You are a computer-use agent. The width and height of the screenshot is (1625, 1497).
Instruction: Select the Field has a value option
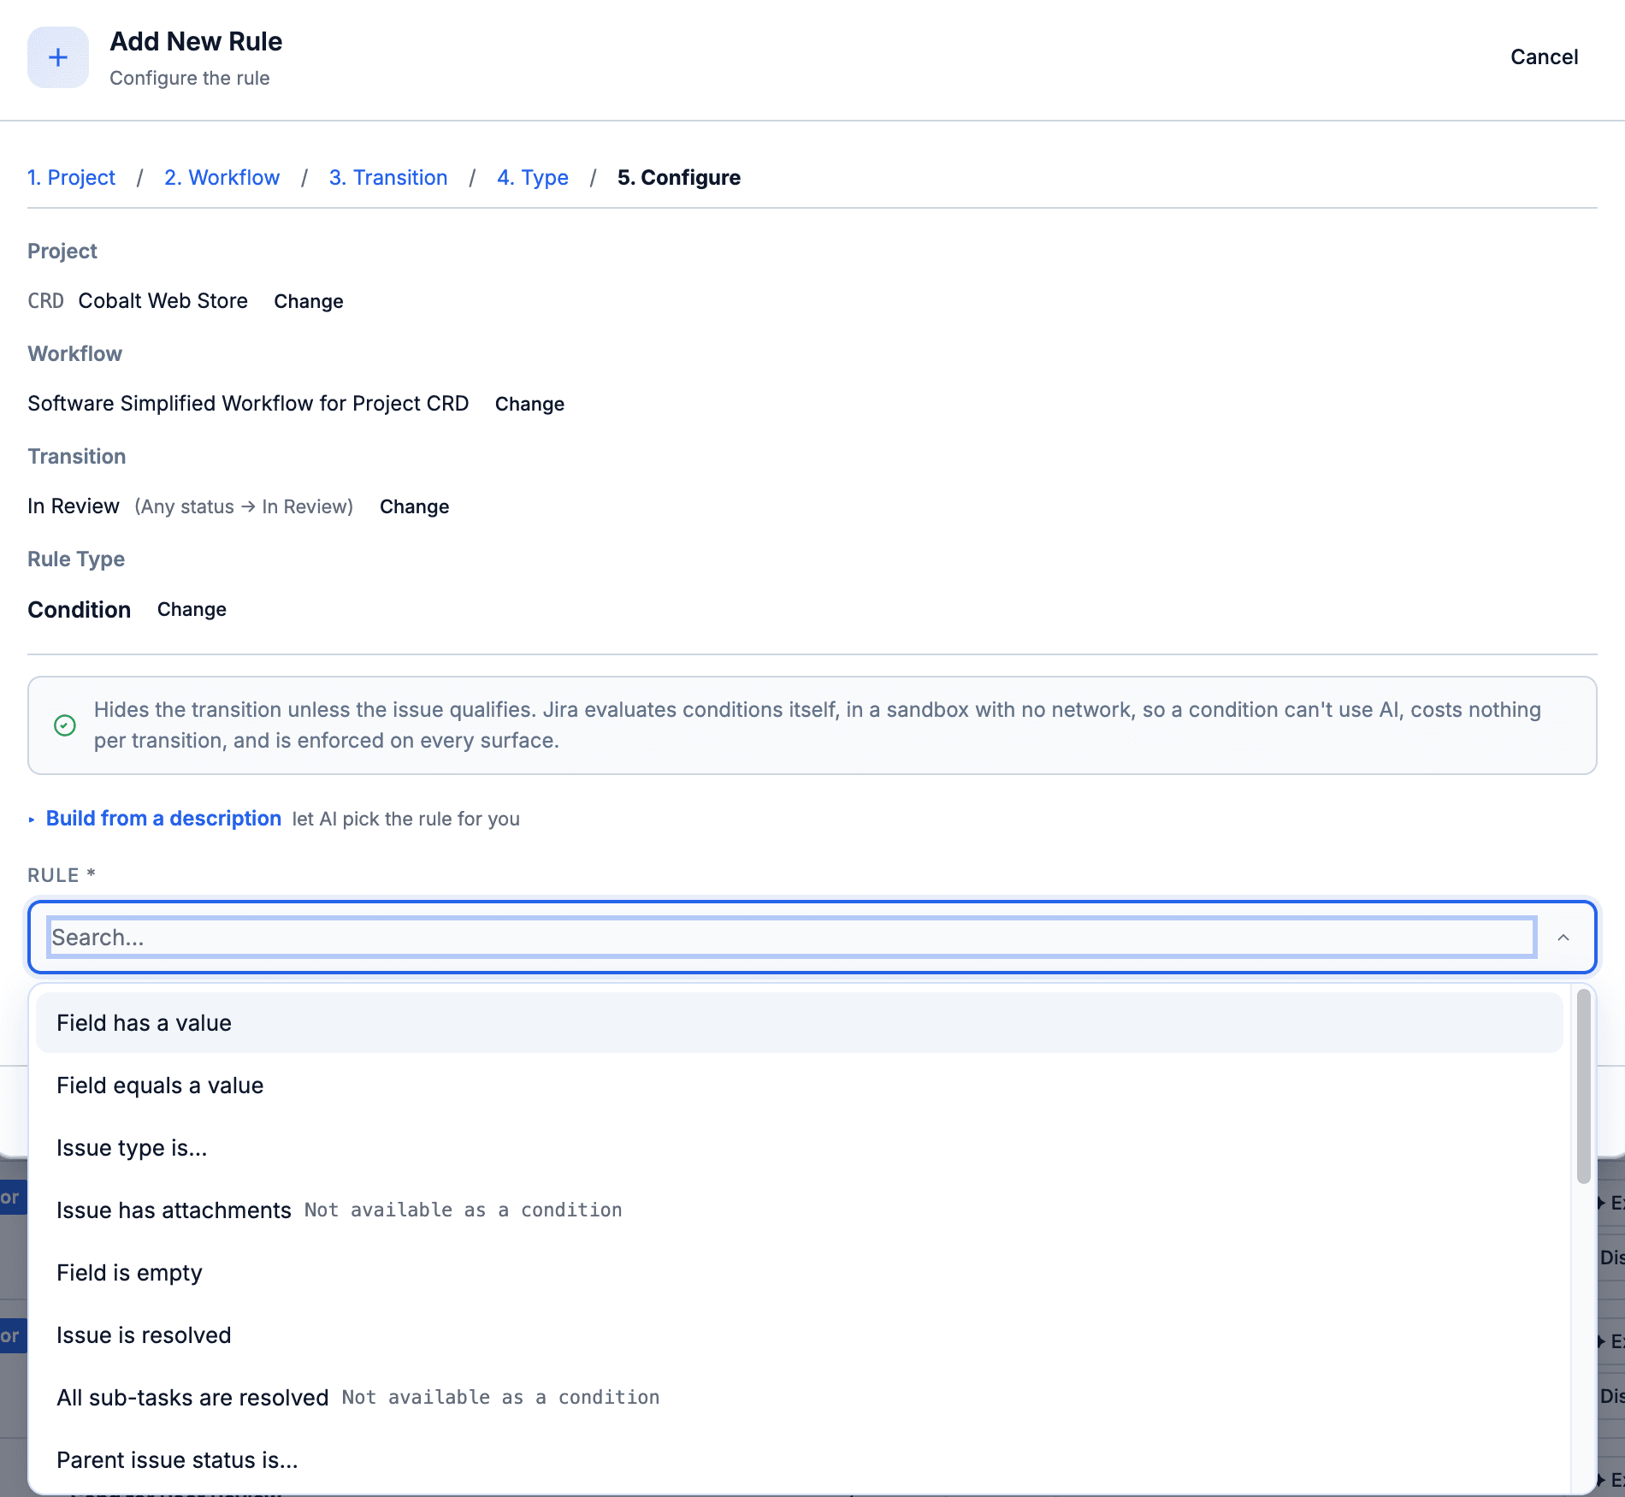click(800, 1023)
